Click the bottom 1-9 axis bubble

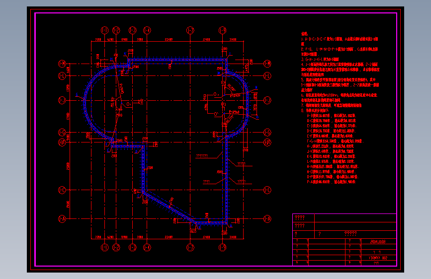pos(222,247)
